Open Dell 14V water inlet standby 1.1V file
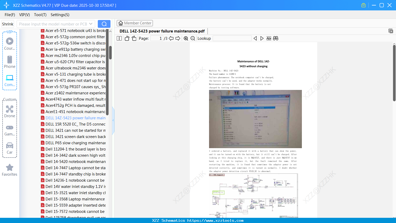Image resolution: width=396 pixels, height=223 pixels. click(x=73, y=187)
